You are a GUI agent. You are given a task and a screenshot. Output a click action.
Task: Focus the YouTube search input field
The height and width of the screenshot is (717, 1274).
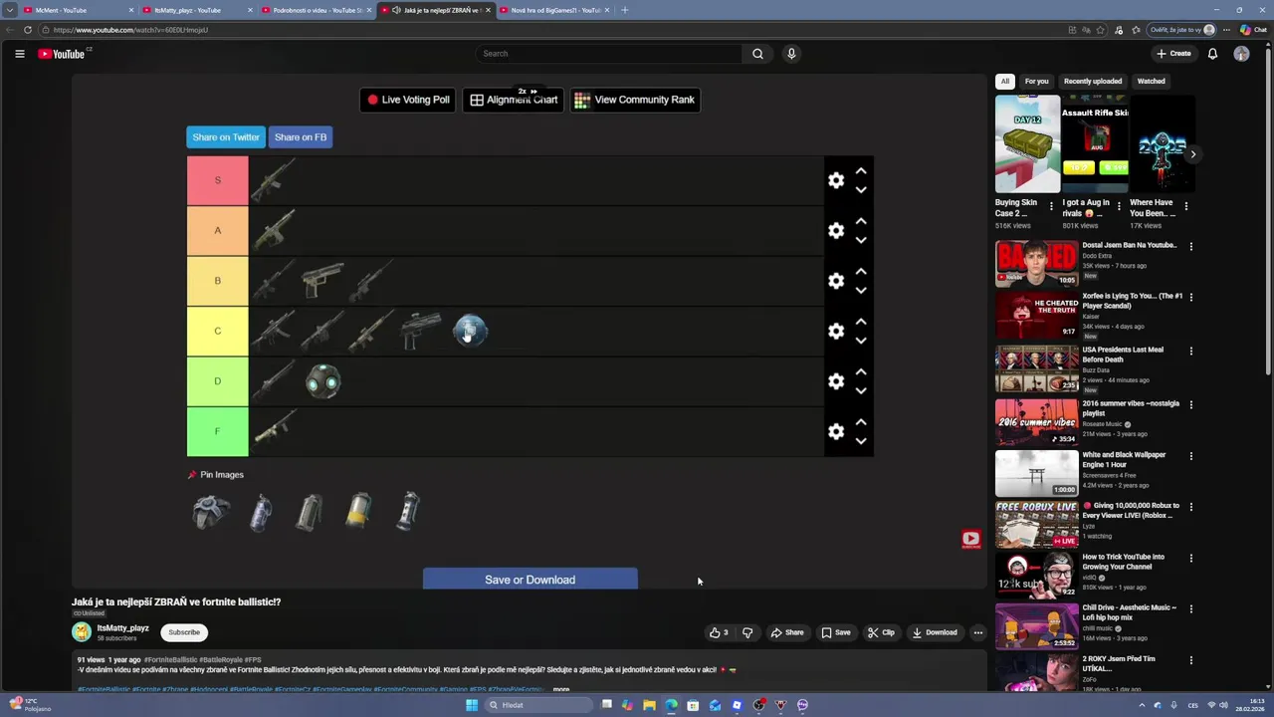coord(609,54)
